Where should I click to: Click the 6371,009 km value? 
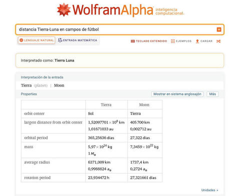(99, 162)
